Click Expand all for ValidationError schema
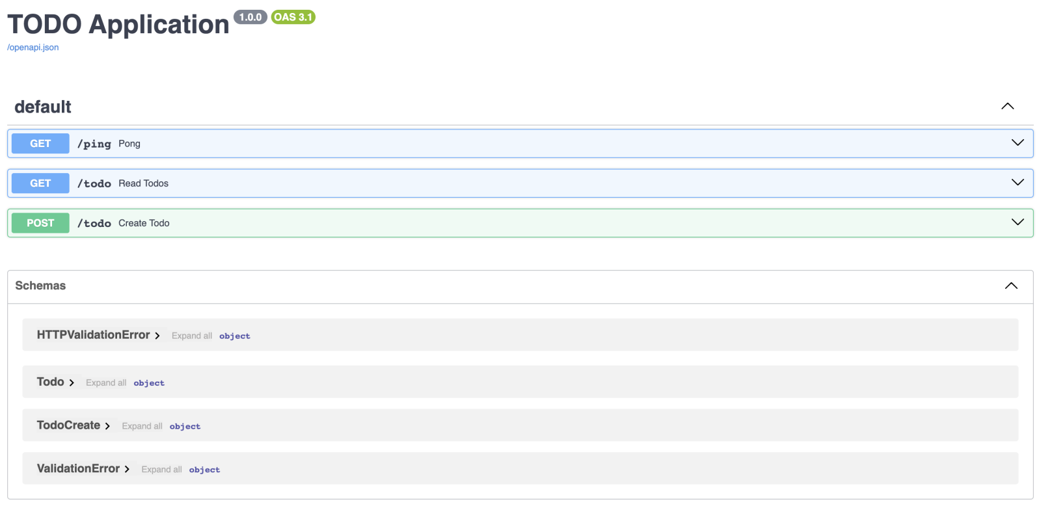This screenshot has width=1041, height=506. pyautogui.click(x=161, y=470)
